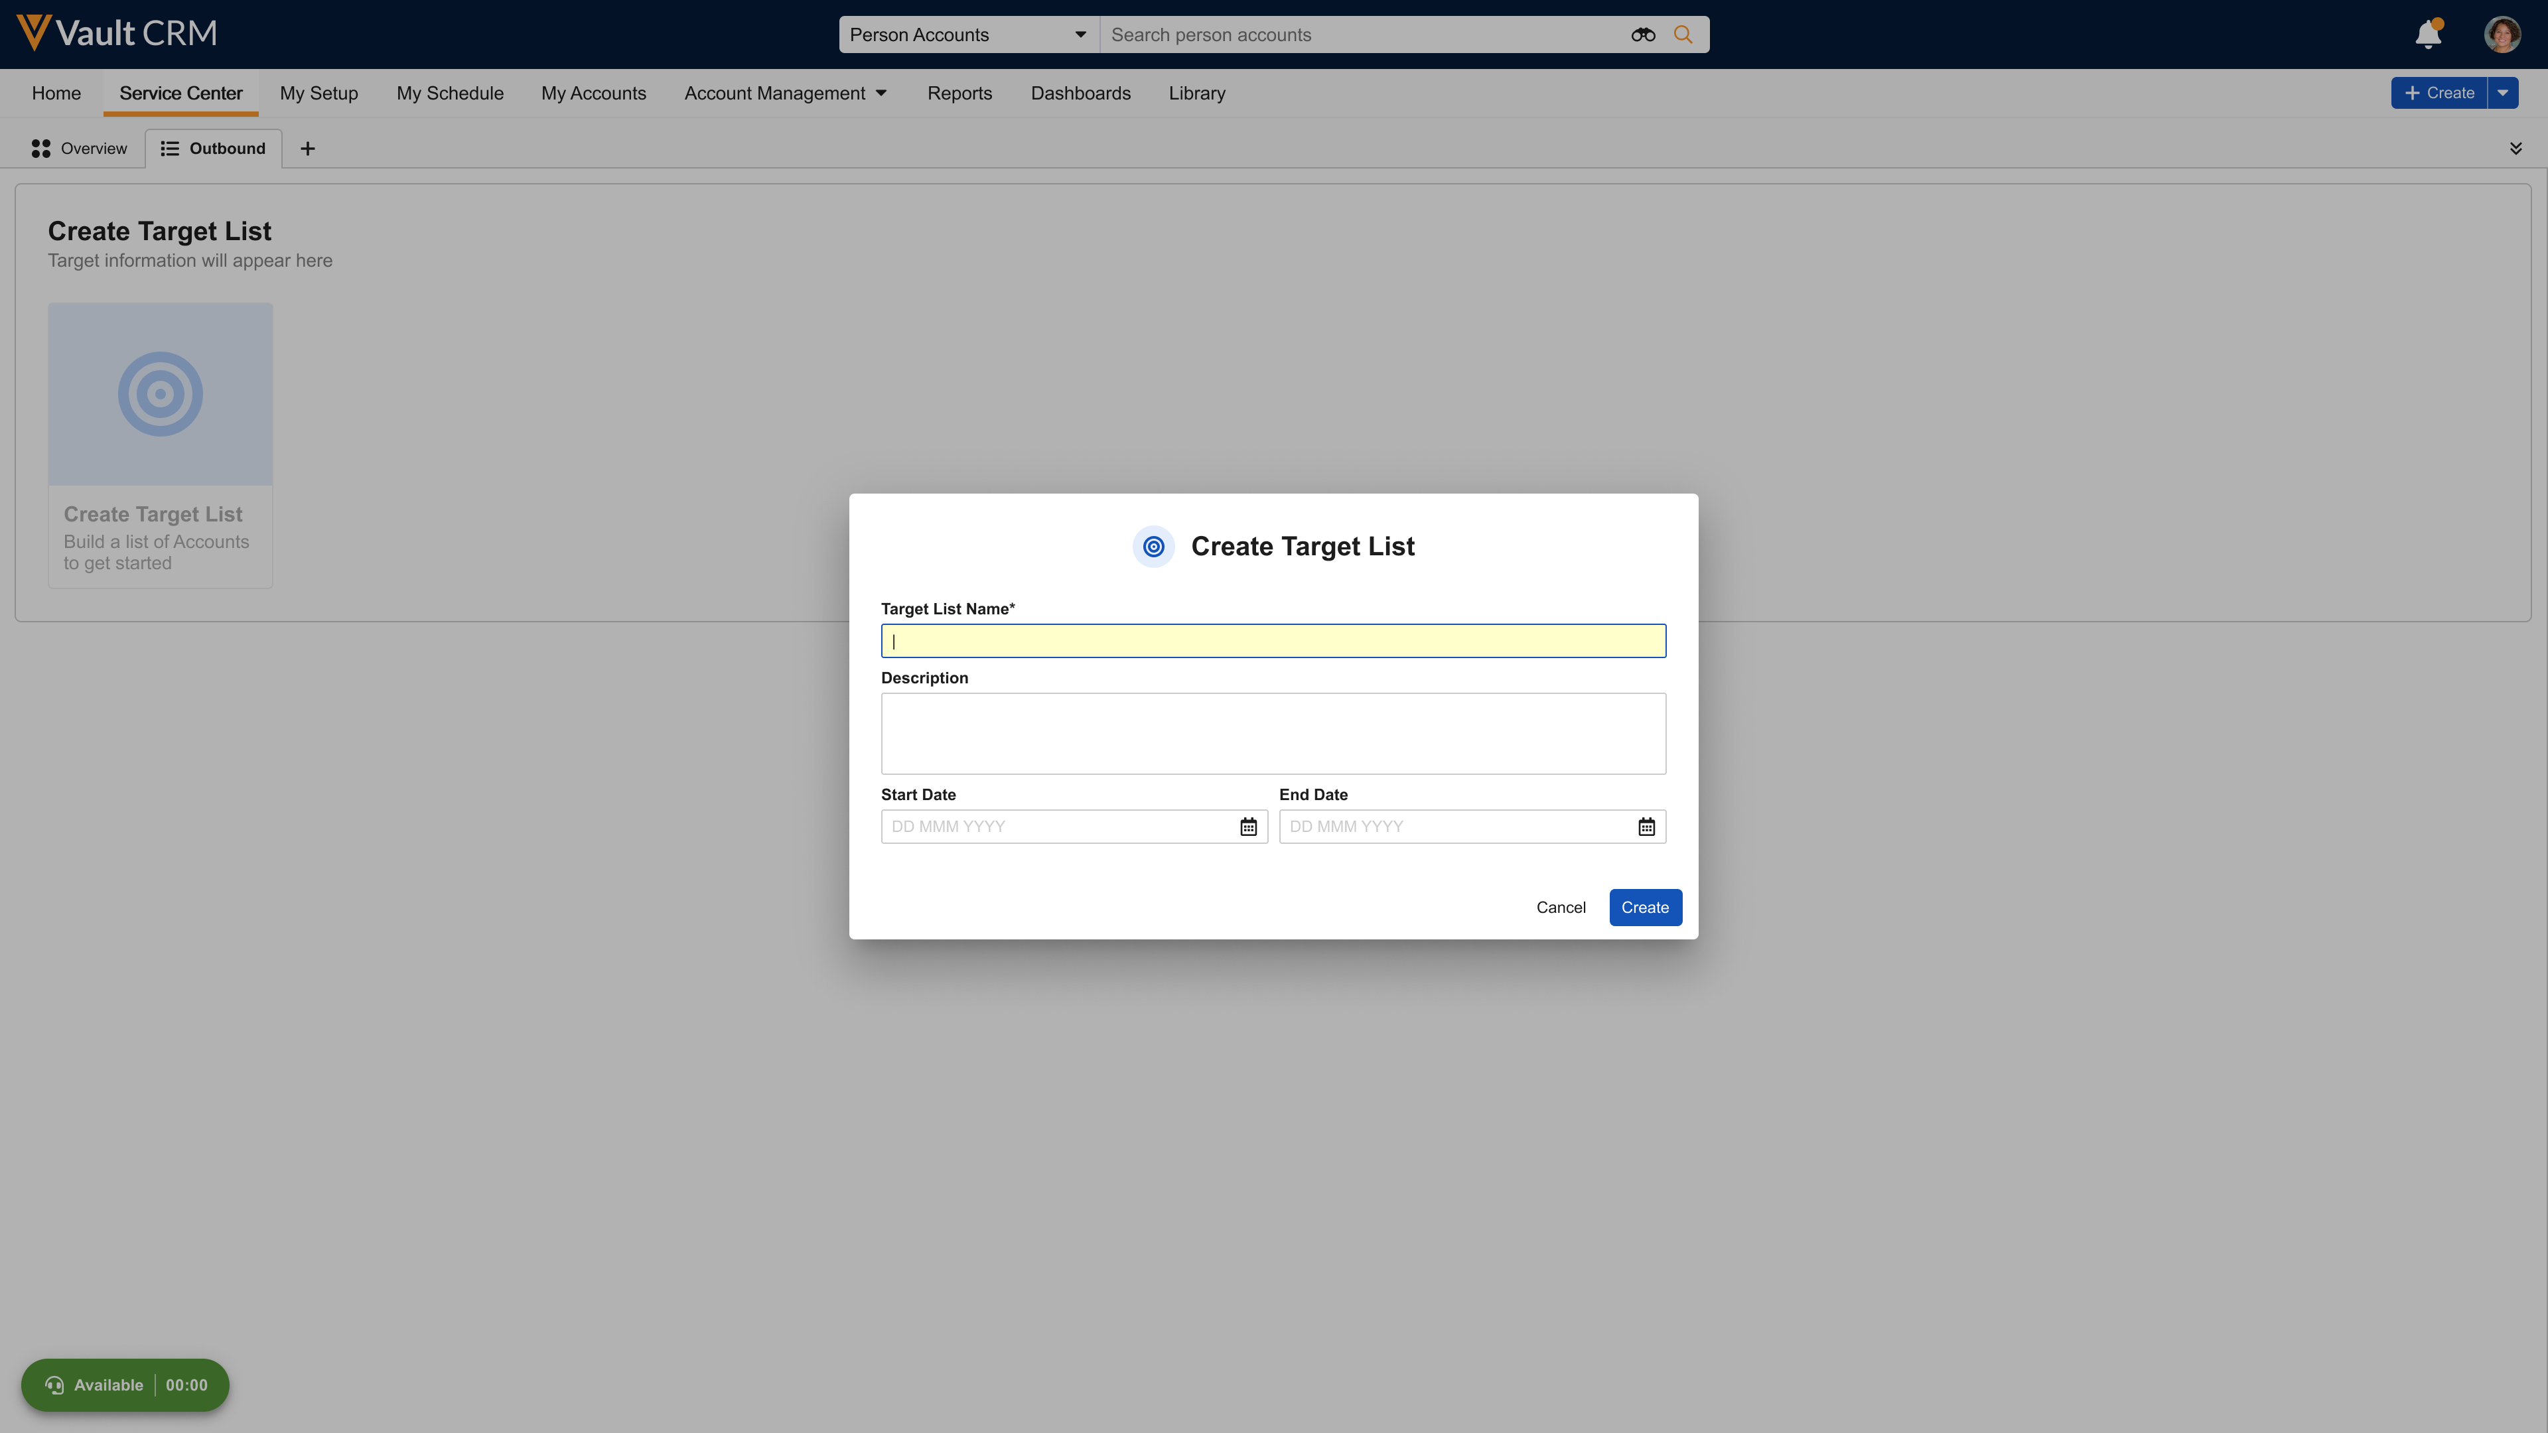
Task: Add a new tab with plus icon
Action: (308, 149)
